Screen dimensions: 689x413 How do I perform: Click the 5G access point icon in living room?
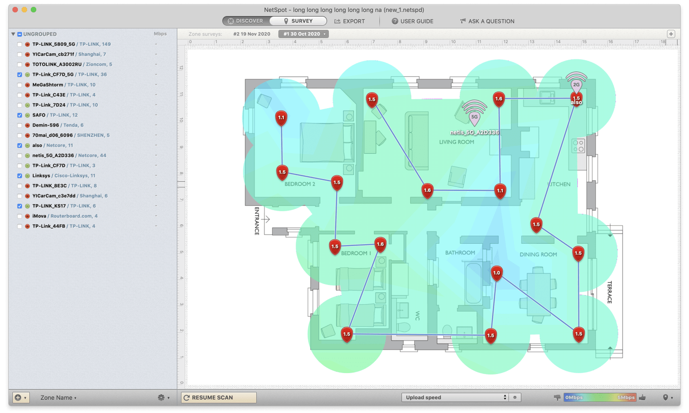pyautogui.click(x=474, y=113)
